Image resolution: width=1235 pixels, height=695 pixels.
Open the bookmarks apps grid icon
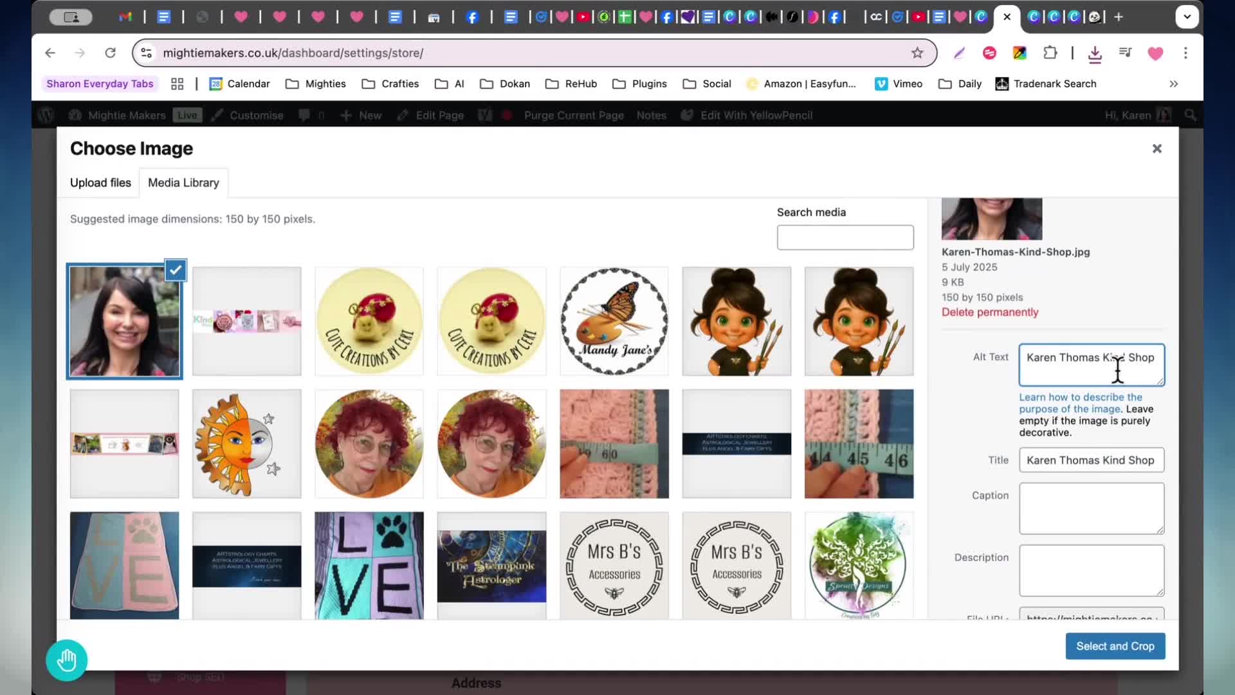pyautogui.click(x=178, y=84)
